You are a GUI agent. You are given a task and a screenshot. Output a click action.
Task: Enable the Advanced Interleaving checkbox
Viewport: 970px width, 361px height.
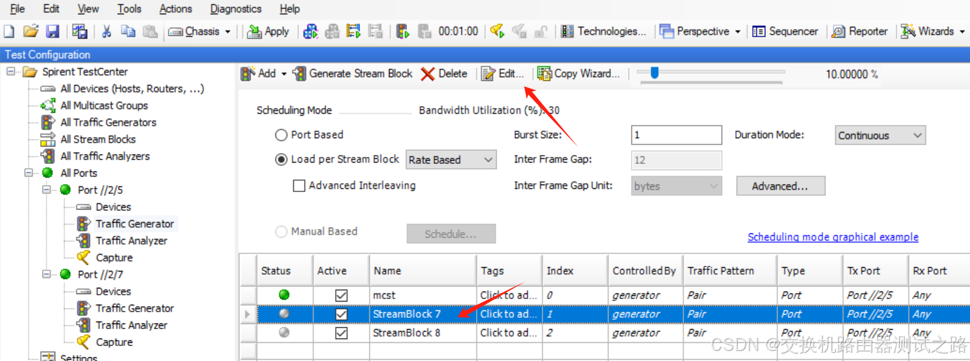pyautogui.click(x=299, y=186)
